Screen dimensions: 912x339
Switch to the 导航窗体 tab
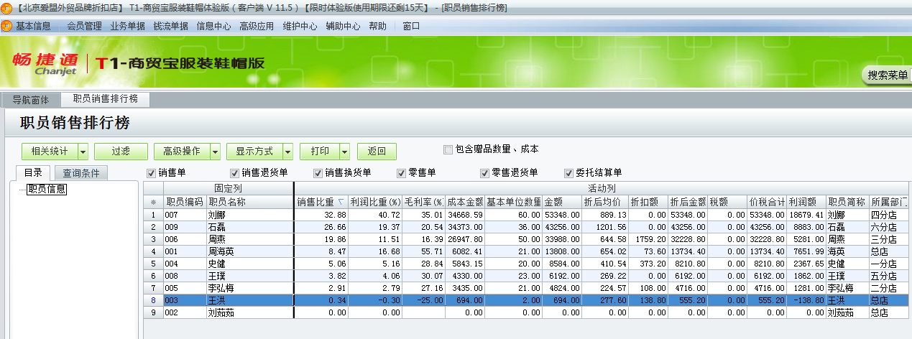coord(31,99)
